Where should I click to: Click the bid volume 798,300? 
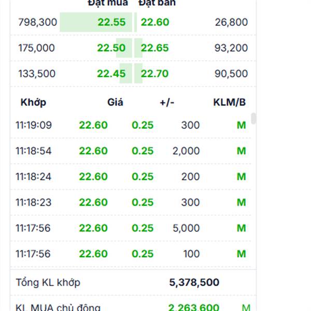(37, 22)
